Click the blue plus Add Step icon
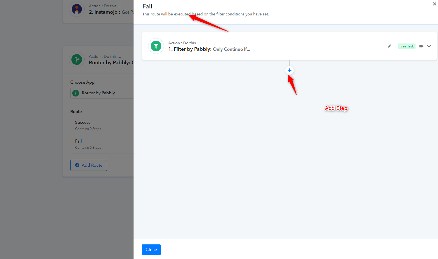 pyautogui.click(x=290, y=70)
